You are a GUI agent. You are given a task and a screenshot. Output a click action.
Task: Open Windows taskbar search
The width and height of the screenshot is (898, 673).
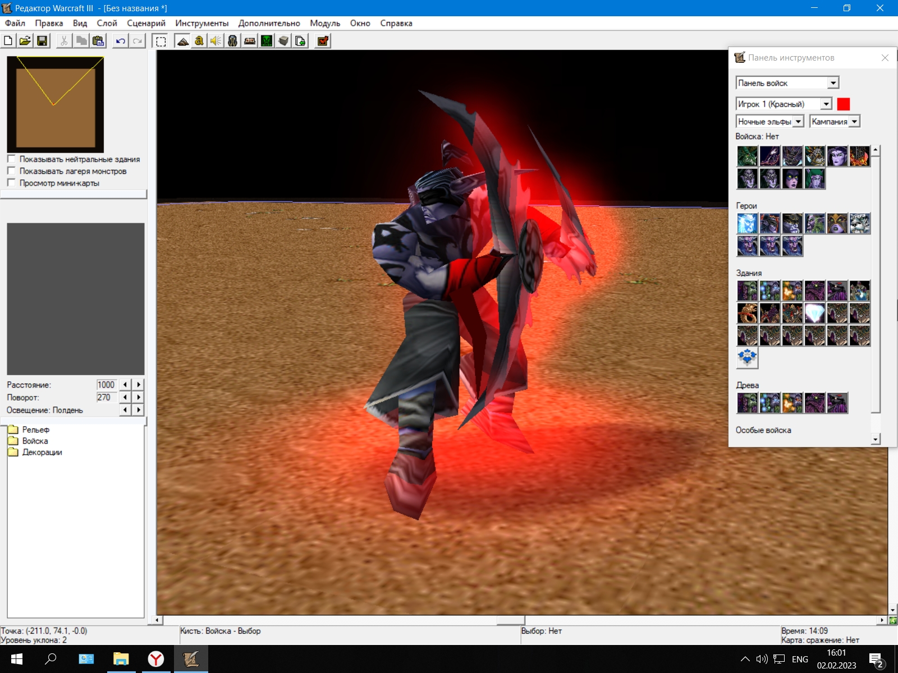coord(51,659)
